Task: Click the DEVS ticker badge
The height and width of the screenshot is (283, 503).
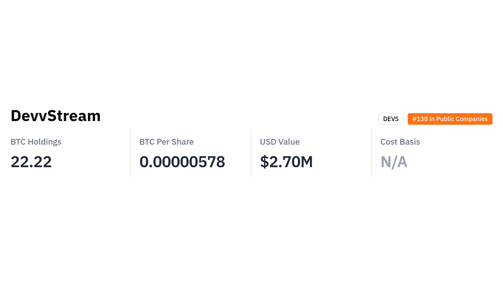Action: click(x=391, y=119)
